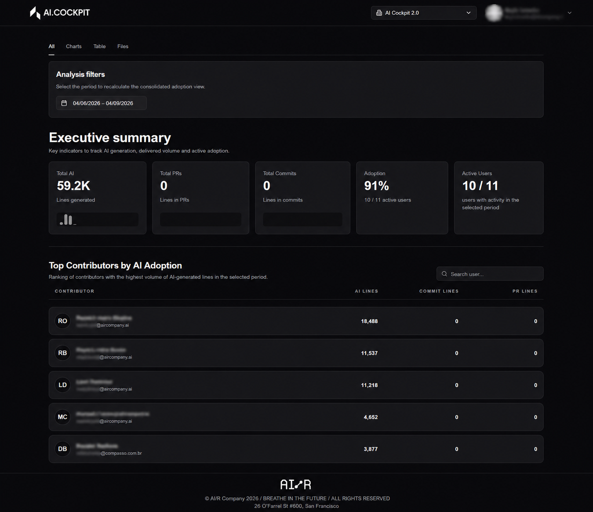The height and width of the screenshot is (512, 593).
Task: Click the Total AI 59.2K value
Action: (73, 186)
